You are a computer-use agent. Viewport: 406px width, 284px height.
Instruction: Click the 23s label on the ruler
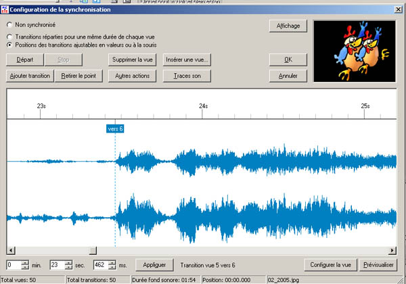click(x=41, y=105)
